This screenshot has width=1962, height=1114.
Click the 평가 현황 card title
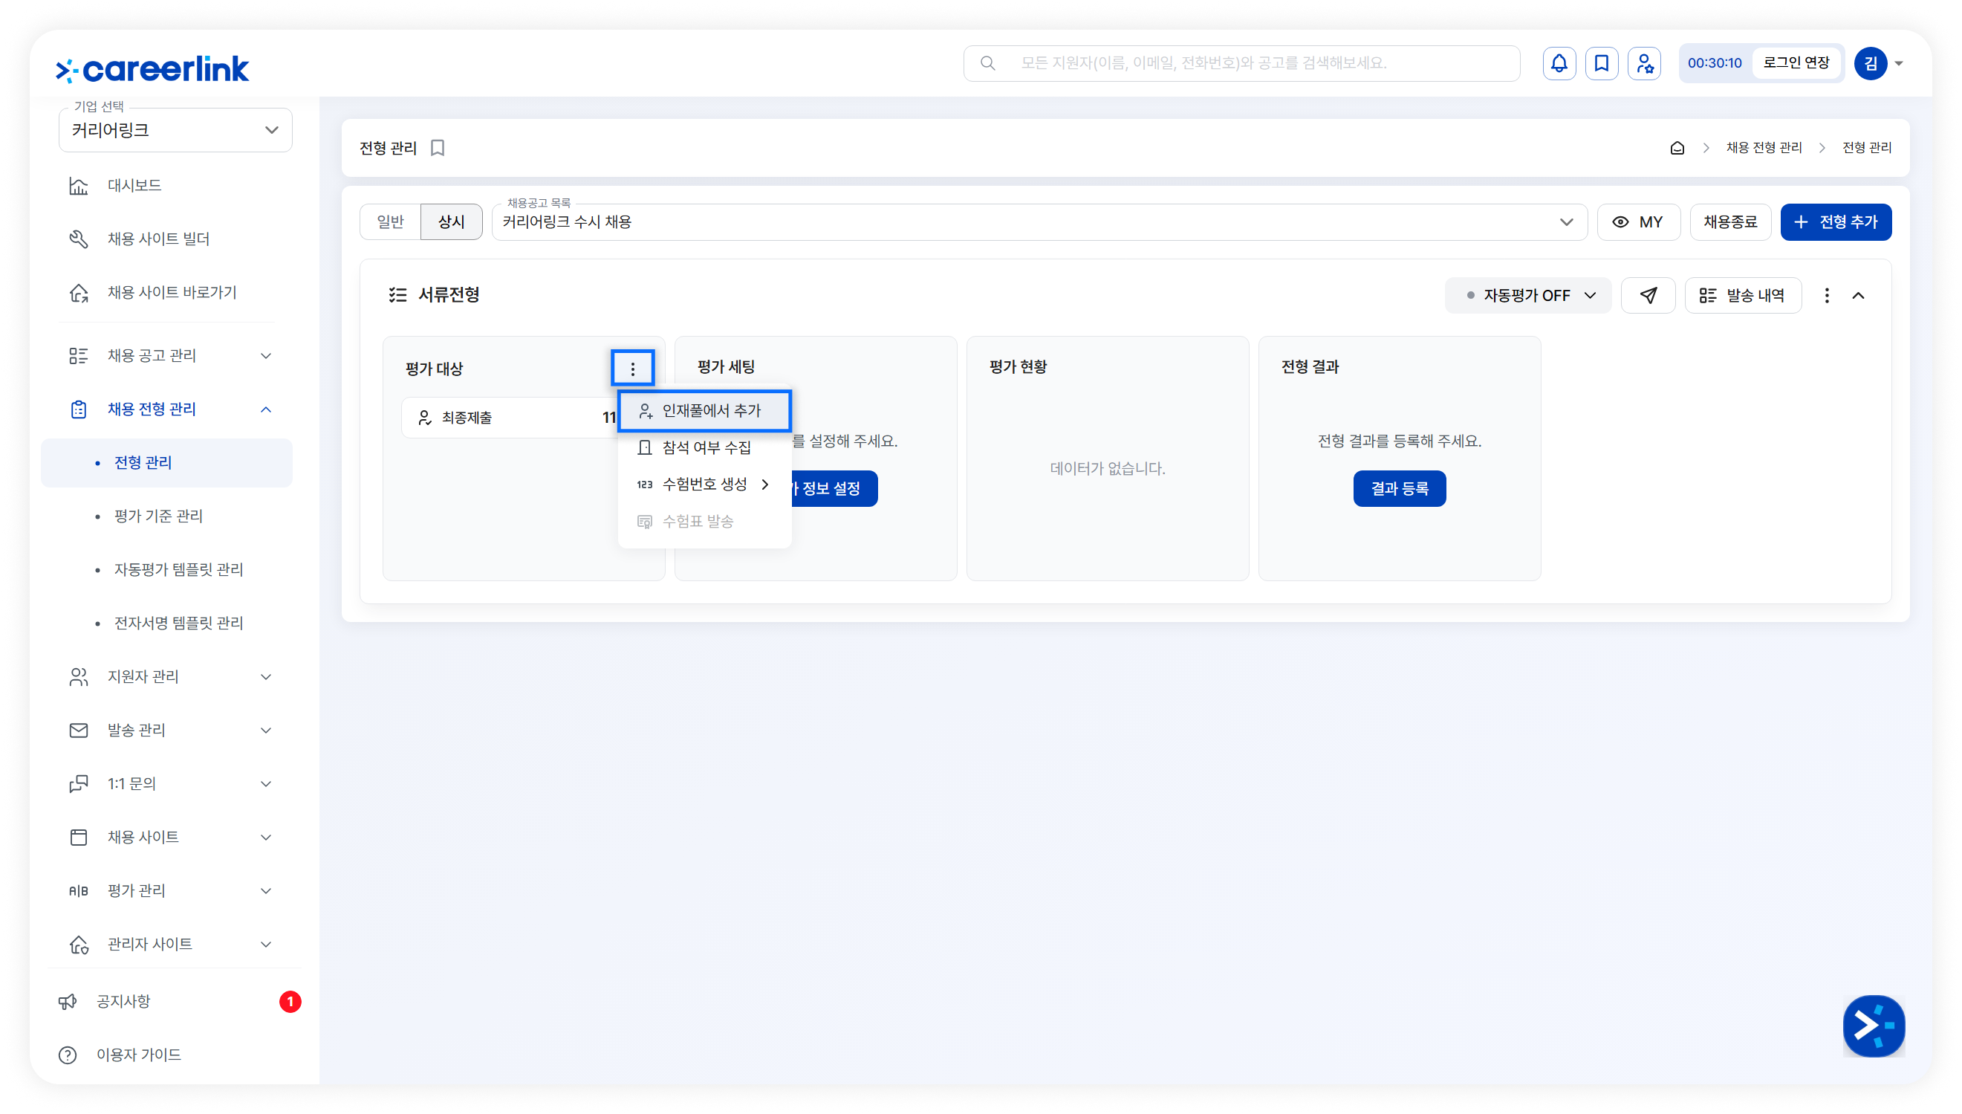(1018, 367)
